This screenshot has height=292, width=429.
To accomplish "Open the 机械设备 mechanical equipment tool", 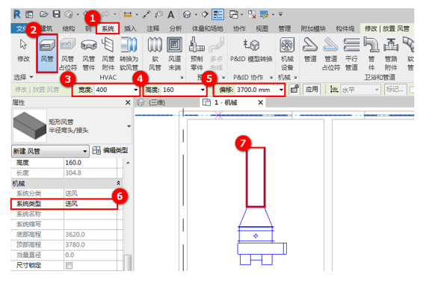I will 287,53.
